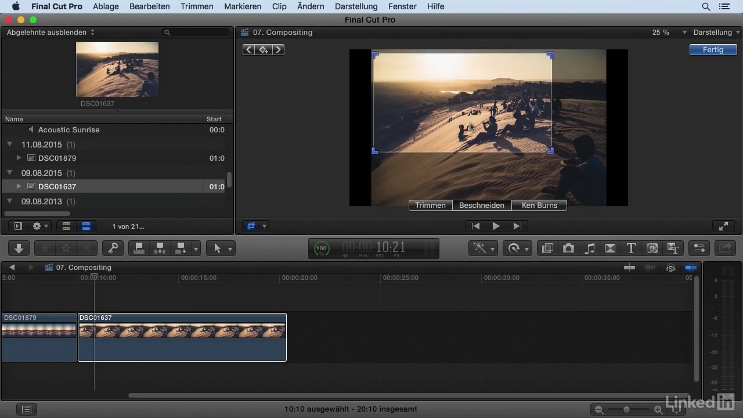Toggle the Inspector panel

click(x=699, y=248)
